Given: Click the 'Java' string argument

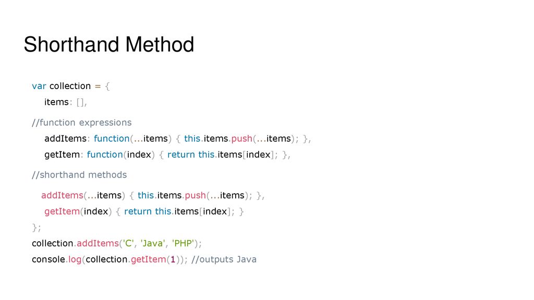Looking at the screenshot, I should (x=153, y=243).
